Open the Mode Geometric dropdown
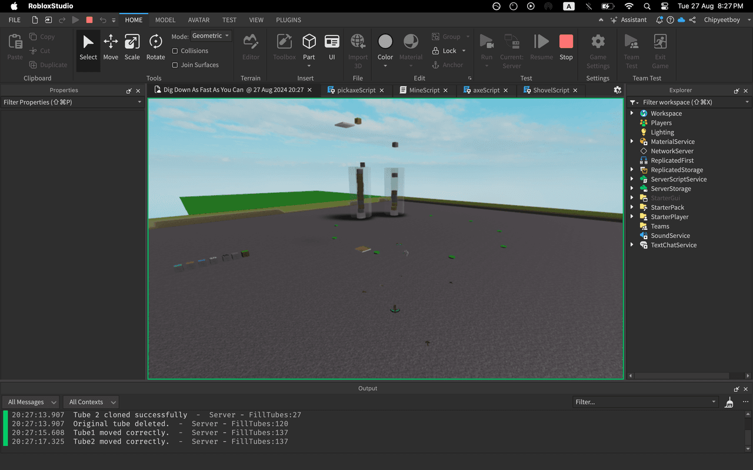 pyautogui.click(x=211, y=36)
